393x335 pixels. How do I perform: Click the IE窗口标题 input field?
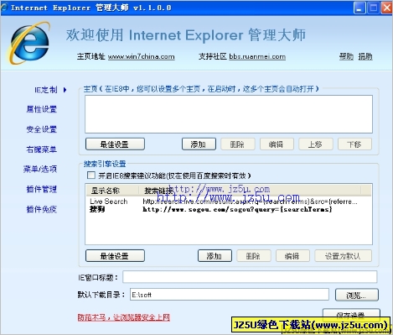(250, 277)
